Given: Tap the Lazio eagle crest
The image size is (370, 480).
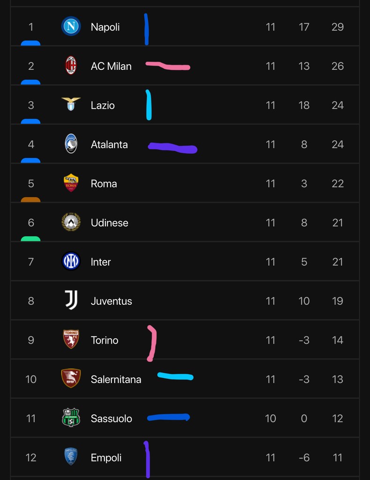Looking at the screenshot, I should coord(71,104).
